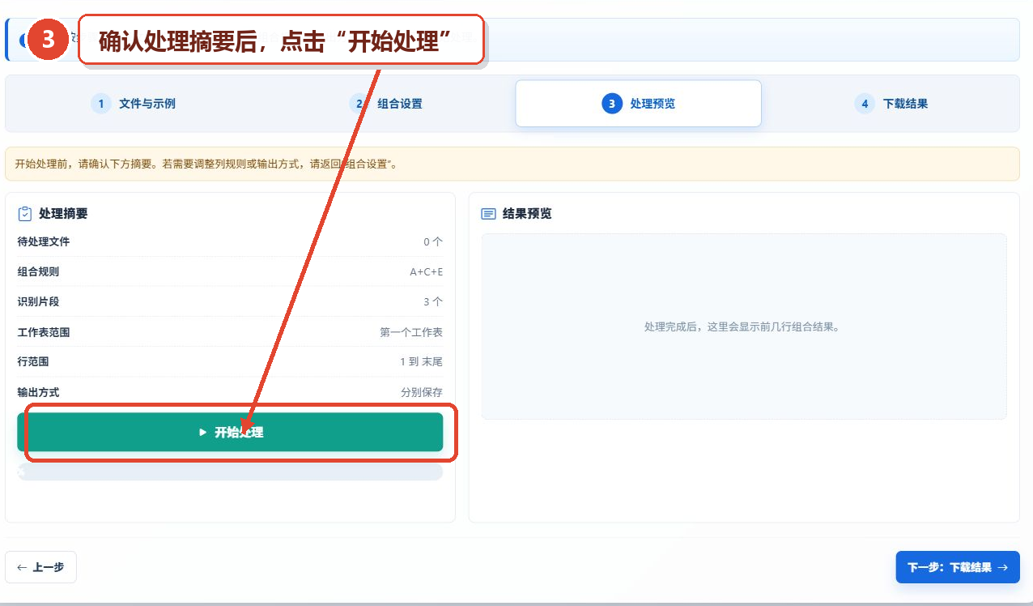Click the 处理摘要 heading
The height and width of the screenshot is (606, 1033).
coord(63,214)
